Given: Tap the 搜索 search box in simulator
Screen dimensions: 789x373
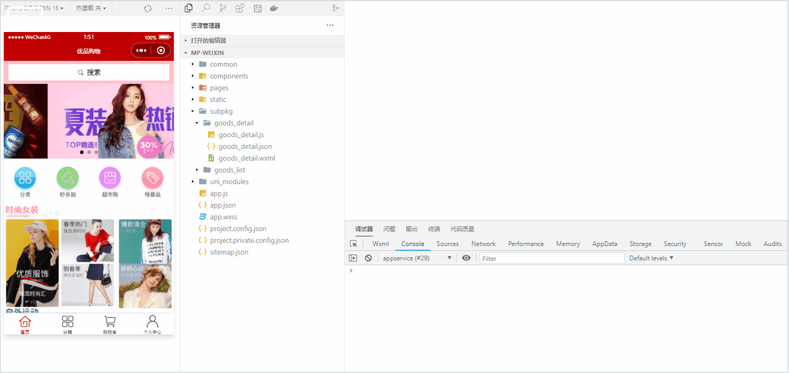Looking at the screenshot, I should coord(89,73).
